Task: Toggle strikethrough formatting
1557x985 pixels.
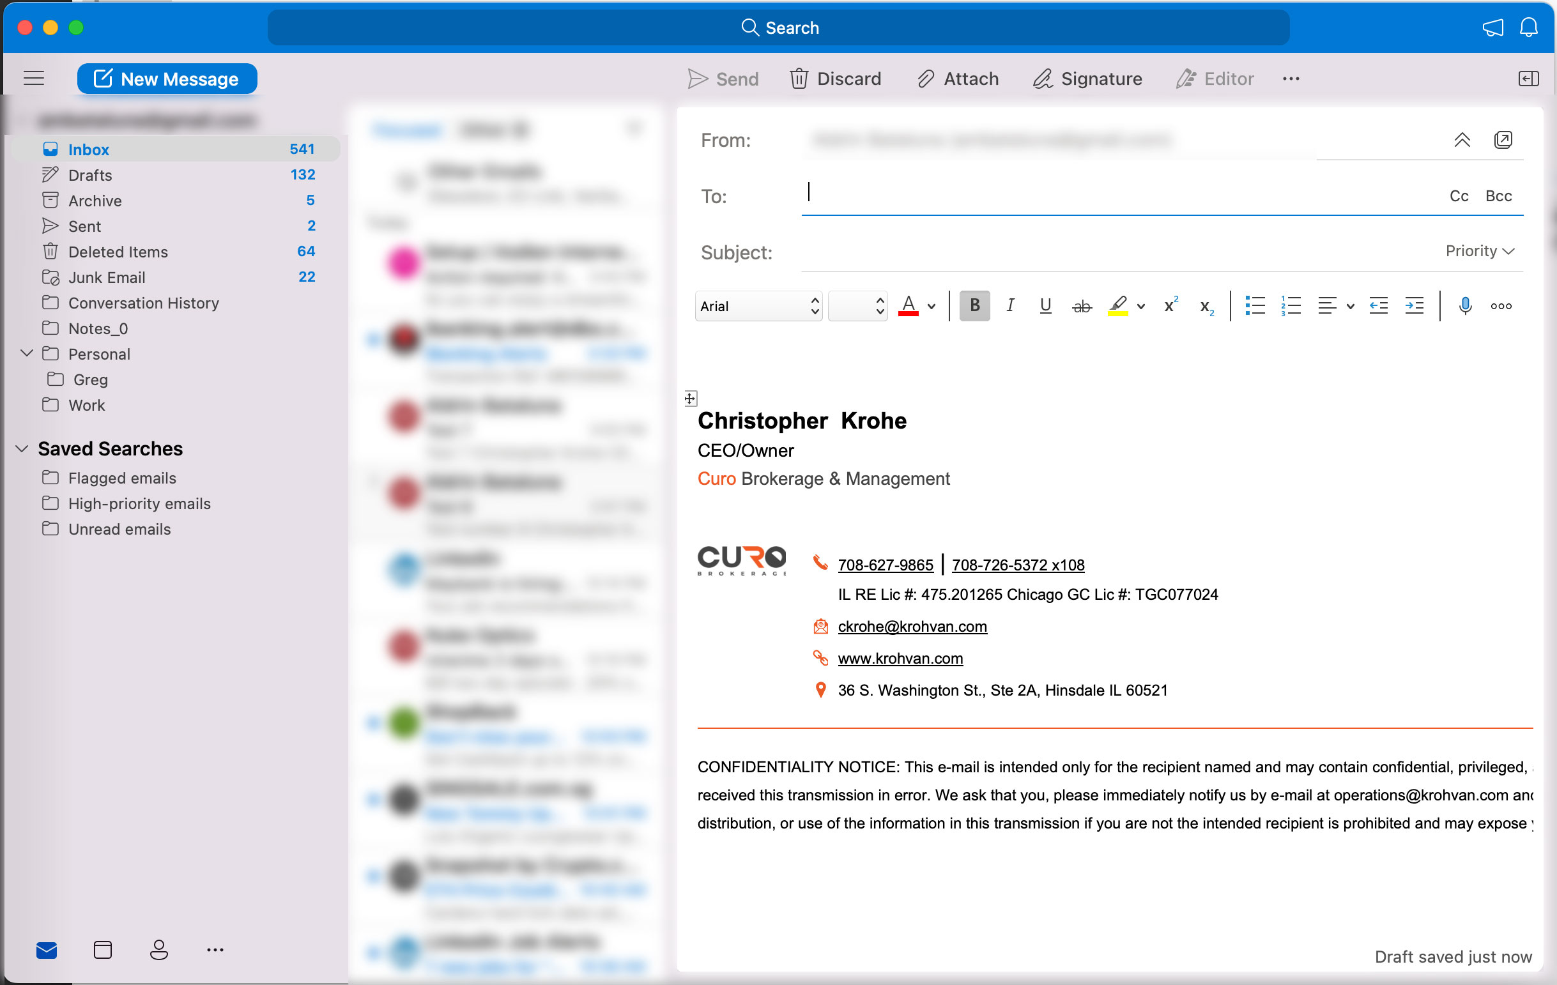Action: [1082, 306]
